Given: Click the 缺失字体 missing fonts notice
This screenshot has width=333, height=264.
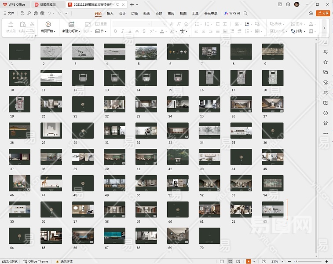Looking at the screenshot, I should coord(66,261).
